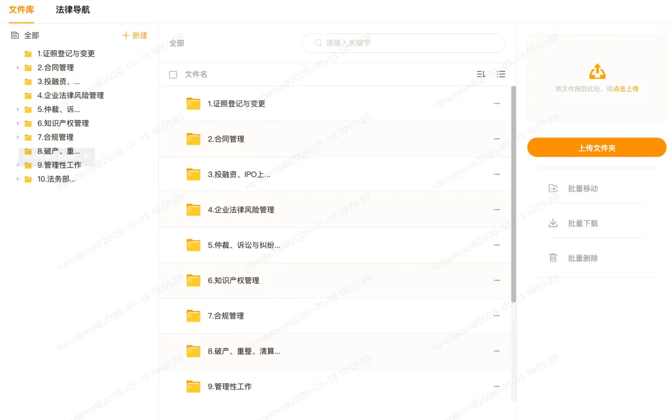Expand the 2.合同管理 tree node

coord(18,67)
